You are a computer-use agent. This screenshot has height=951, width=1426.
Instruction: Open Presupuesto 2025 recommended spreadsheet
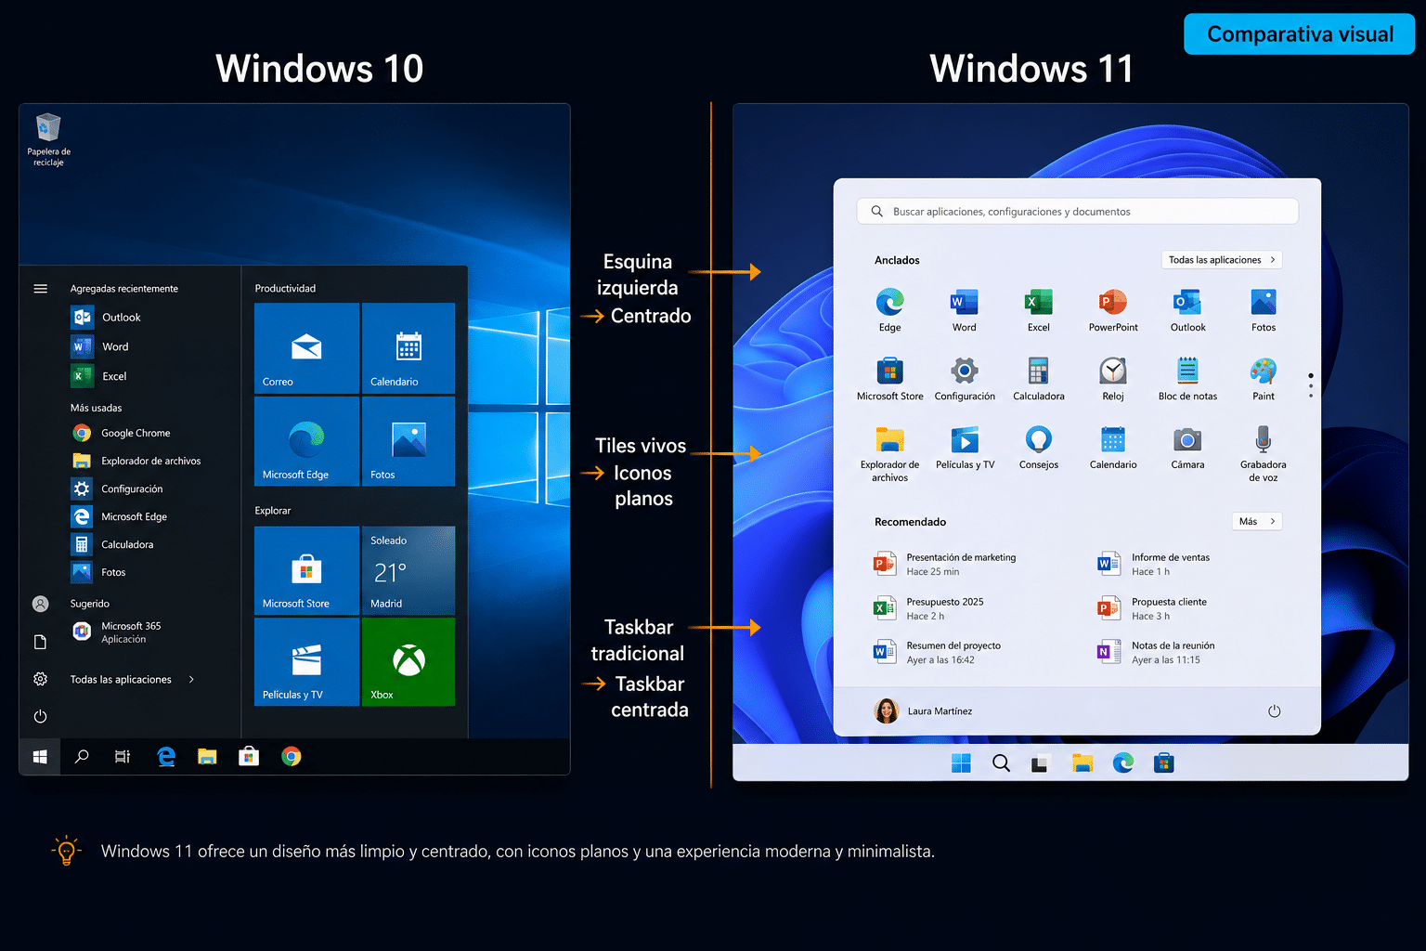tap(928, 608)
